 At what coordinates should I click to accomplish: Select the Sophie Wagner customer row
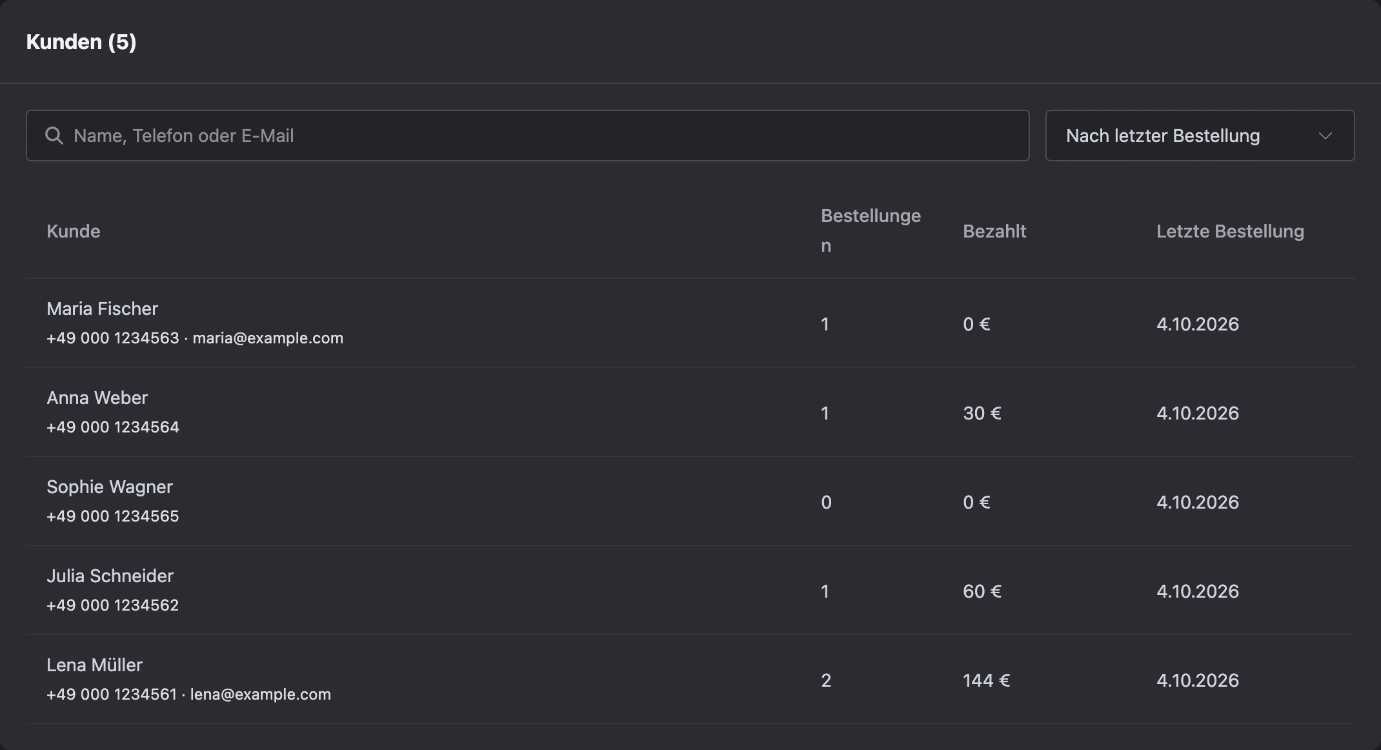click(x=690, y=501)
